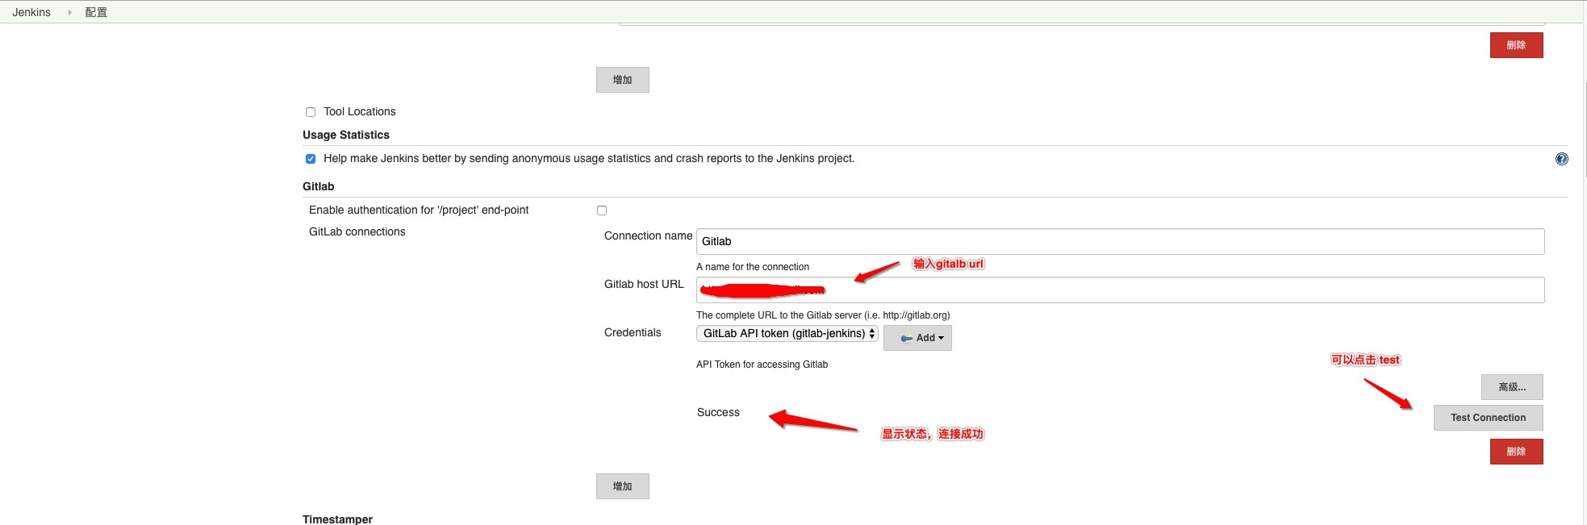This screenshot has height=525, width=1587.
Task: Click the 'Gitlab' section heading
Action: point(318,186)
